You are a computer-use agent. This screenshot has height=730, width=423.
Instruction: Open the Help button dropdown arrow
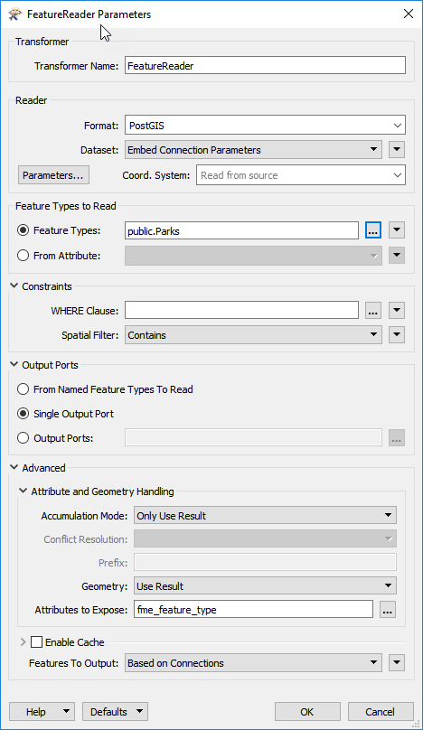(x=66, y=711)
